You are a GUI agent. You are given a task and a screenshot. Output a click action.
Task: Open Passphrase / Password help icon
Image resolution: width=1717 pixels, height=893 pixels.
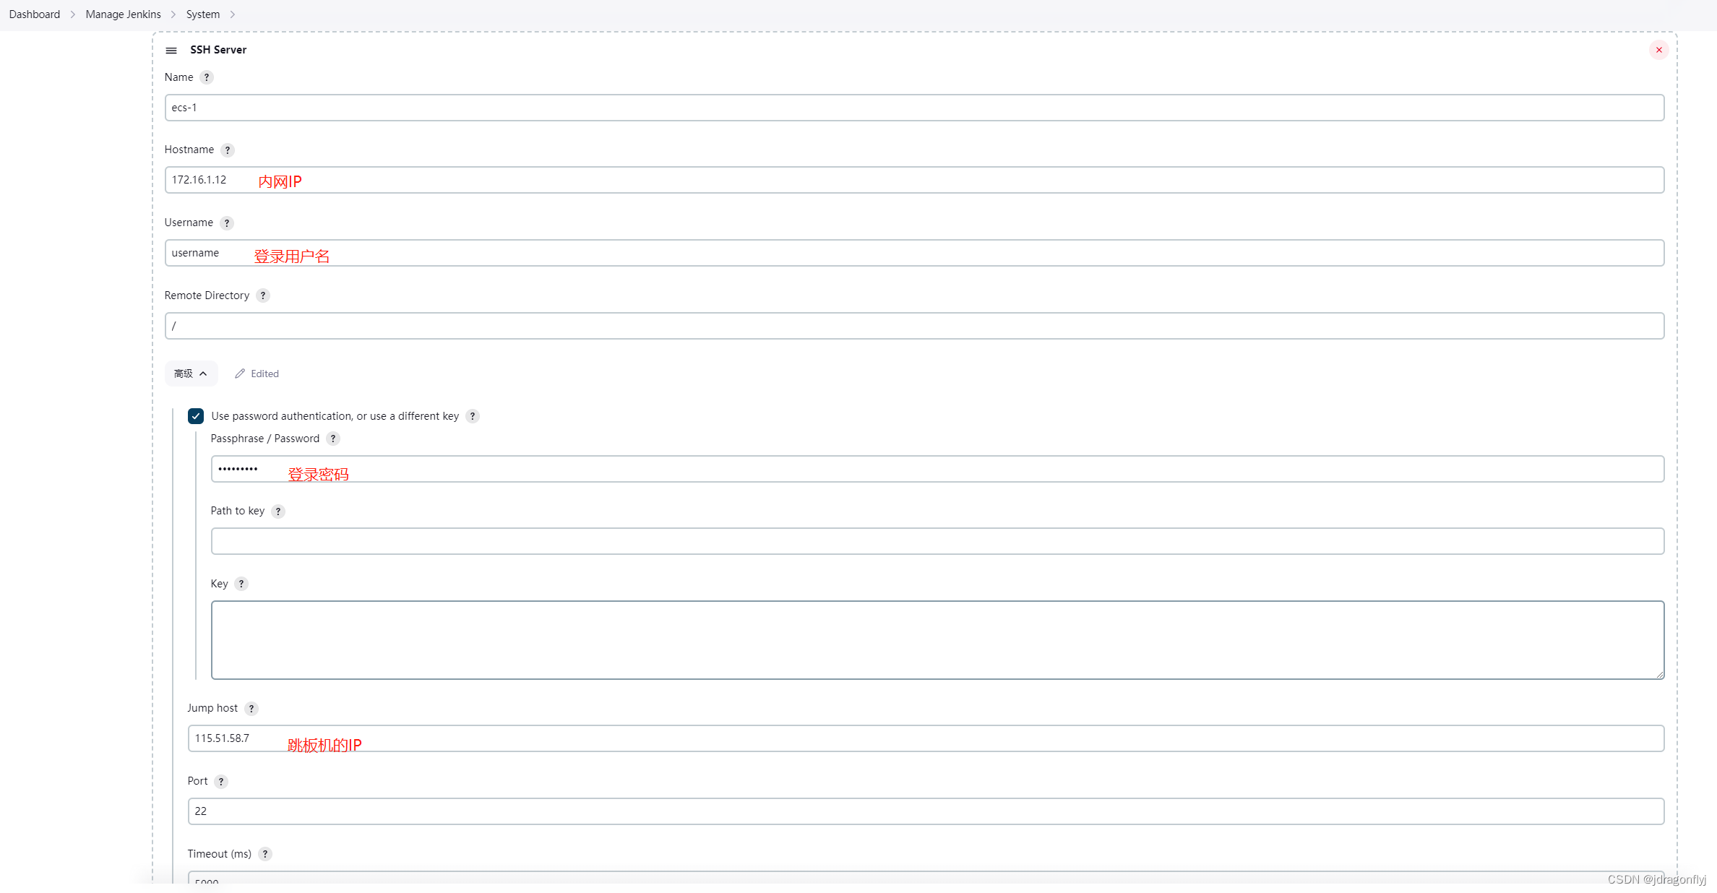point(333,439)
